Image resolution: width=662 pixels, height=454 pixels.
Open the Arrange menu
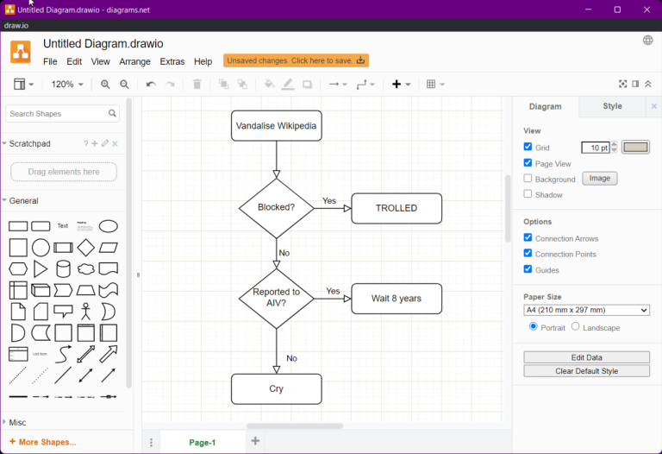tap(134, 62)
